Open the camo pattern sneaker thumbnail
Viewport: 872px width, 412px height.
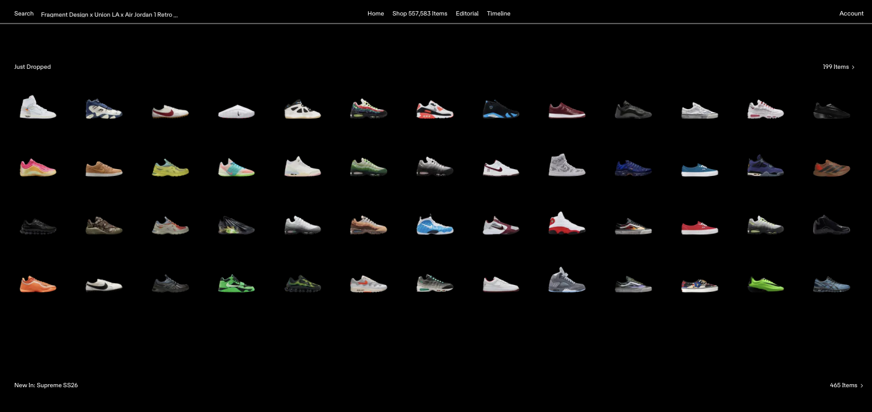click(x=103, y=226)
